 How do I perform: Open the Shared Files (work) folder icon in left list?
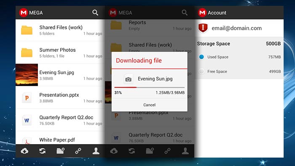tap(27, 30)
